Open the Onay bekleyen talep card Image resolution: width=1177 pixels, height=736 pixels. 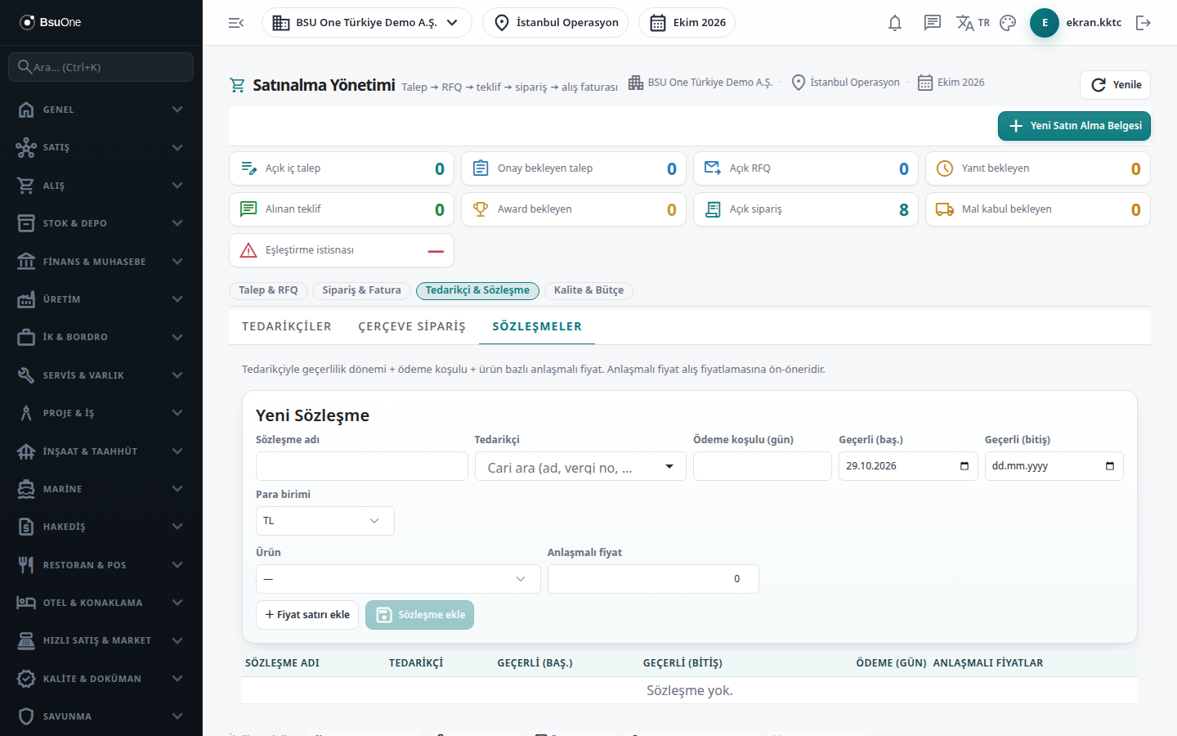coord(574,168)
